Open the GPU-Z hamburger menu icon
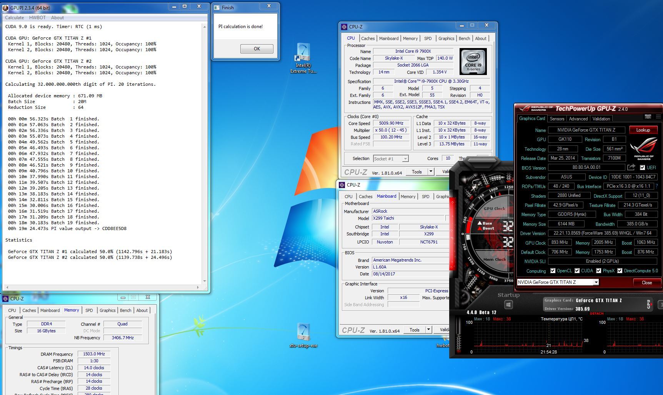 658,117
